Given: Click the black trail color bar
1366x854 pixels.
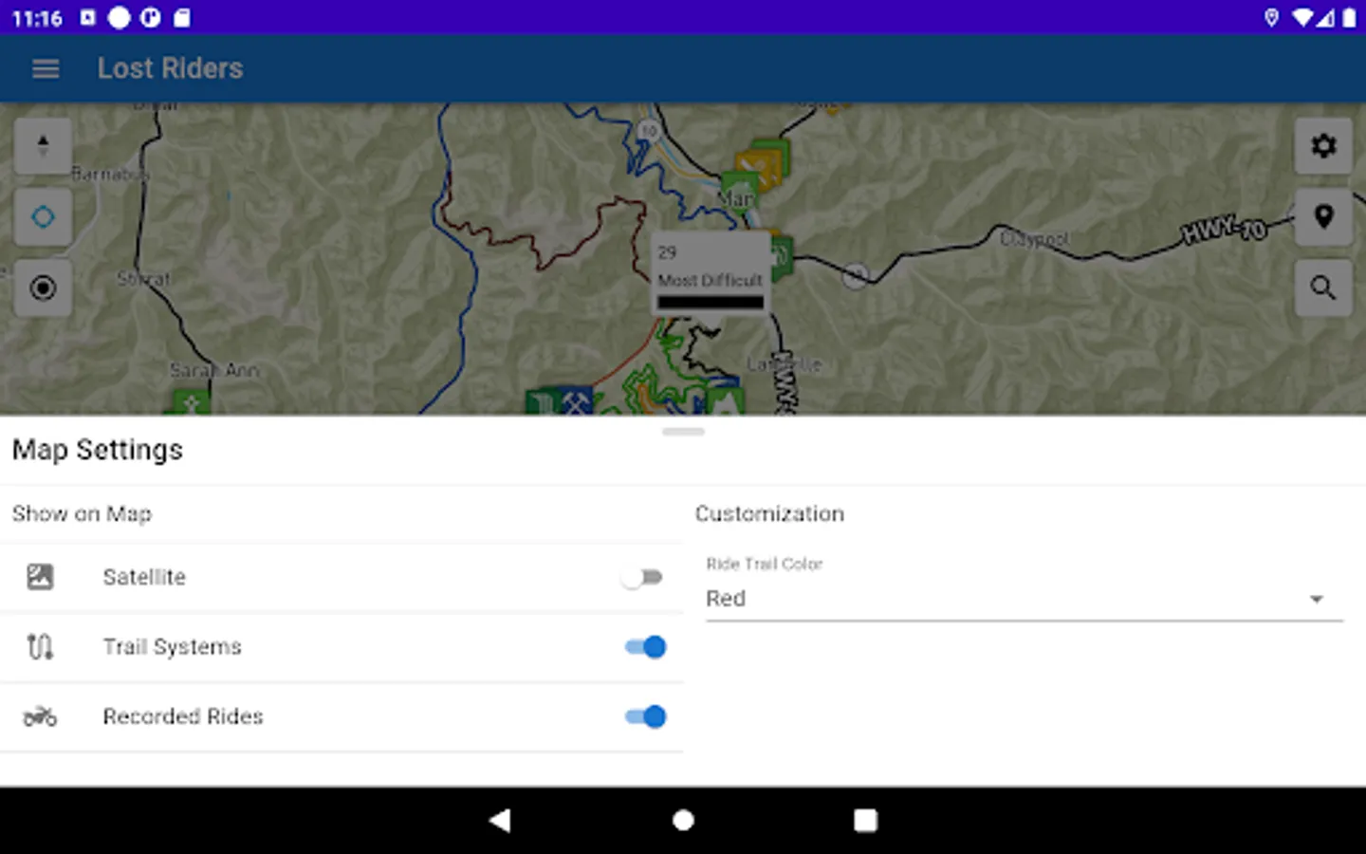Looking at the screenshot, I should pyautogui.click(x=711, y=303).
